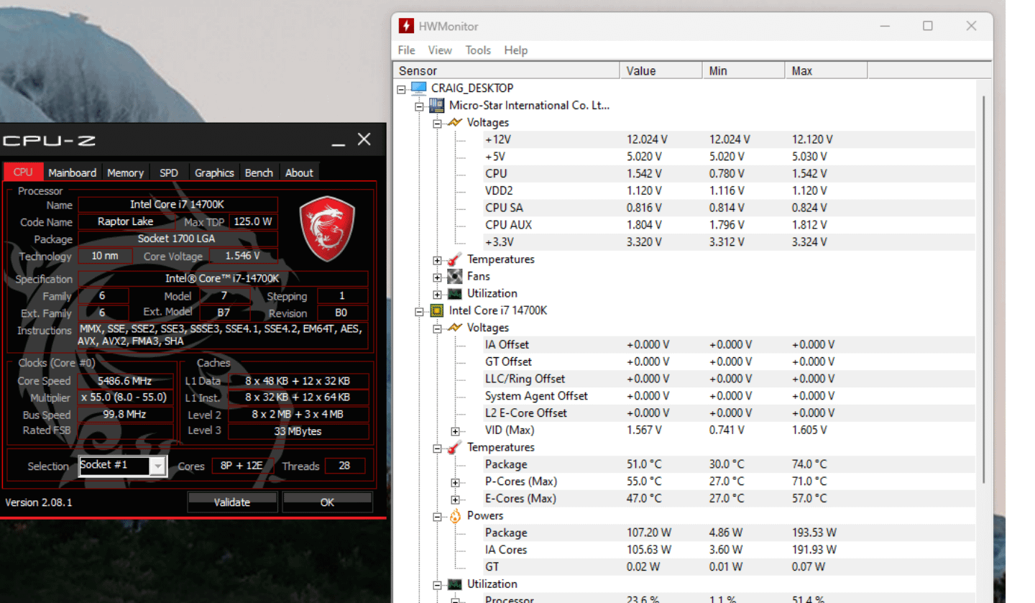Click the Level 3 cache 33 MBytes field

[x=297, y=431]
